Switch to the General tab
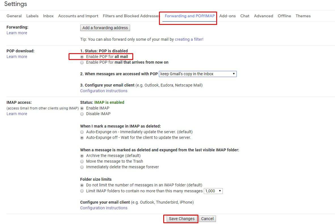335x224 pixels. point(14,16)
